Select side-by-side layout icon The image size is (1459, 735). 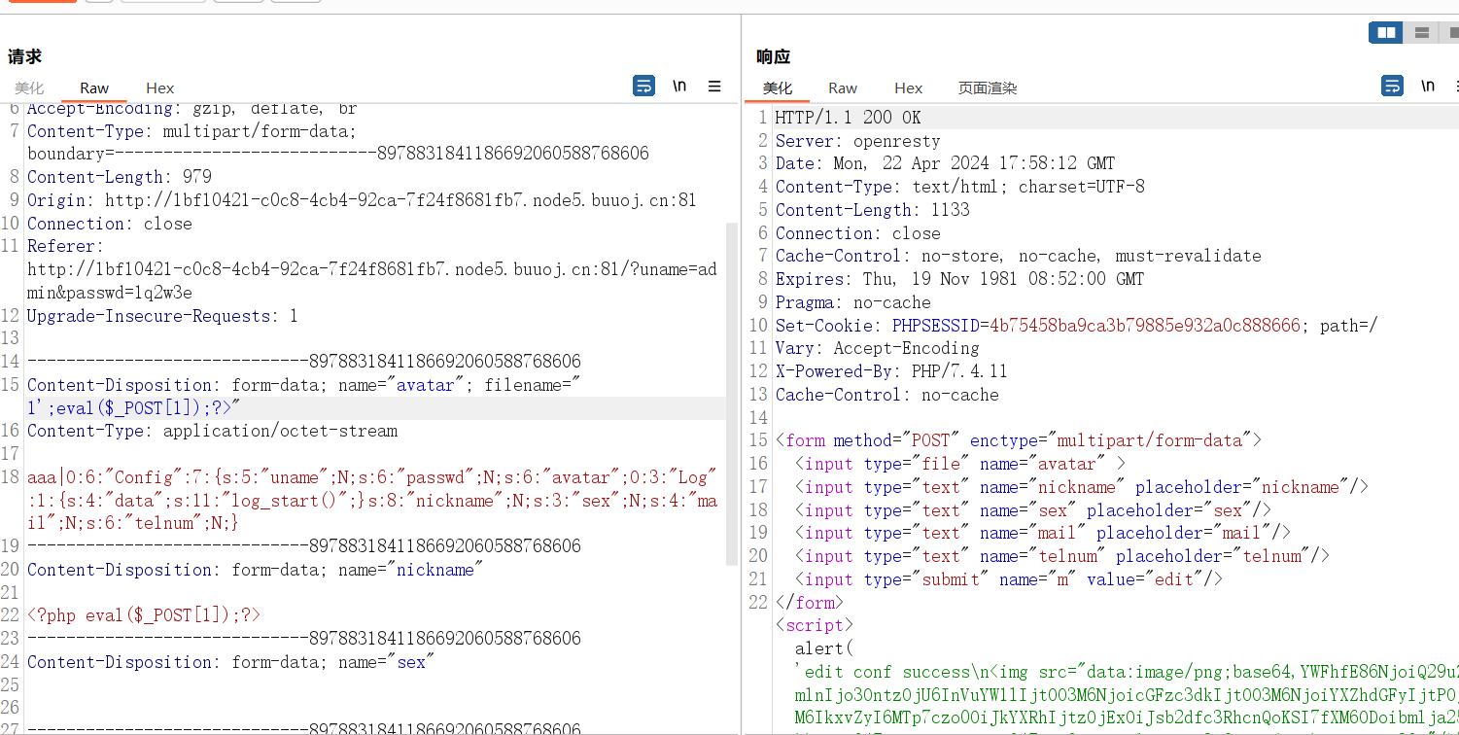point(1386,33)
